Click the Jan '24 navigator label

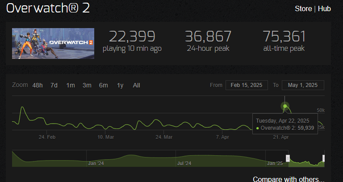click(96, 163)
